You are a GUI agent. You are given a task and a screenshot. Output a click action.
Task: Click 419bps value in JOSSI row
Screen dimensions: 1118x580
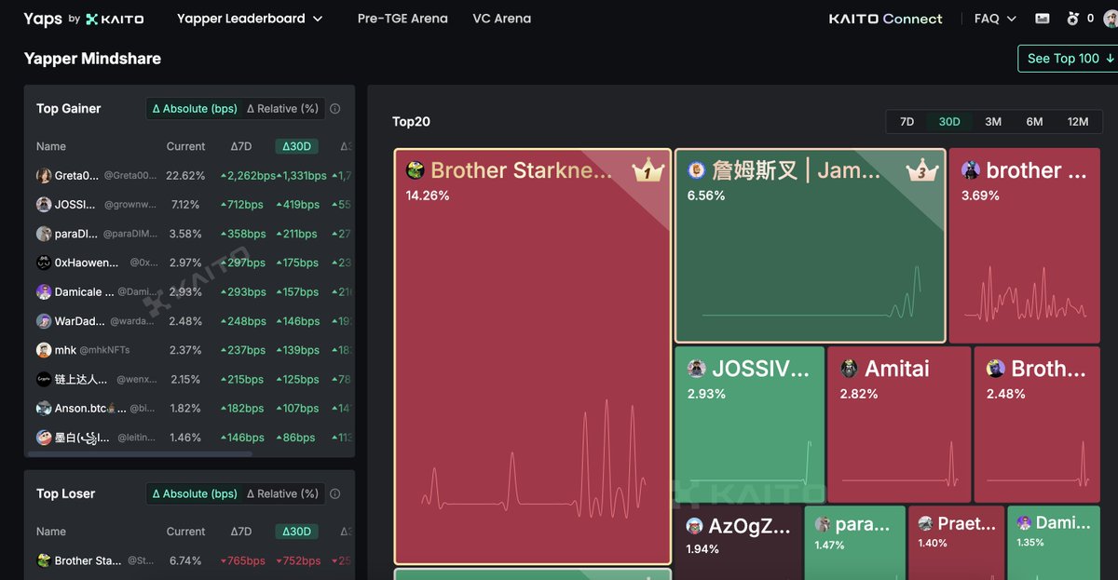tap(297, 205)
